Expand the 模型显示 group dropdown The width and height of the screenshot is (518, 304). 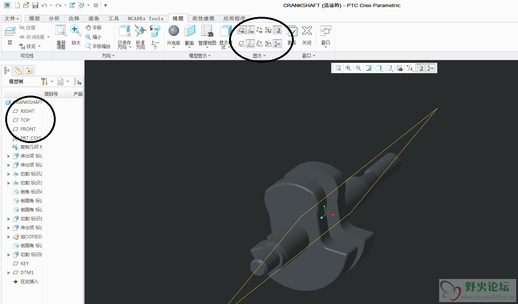(x=200, y=56)
